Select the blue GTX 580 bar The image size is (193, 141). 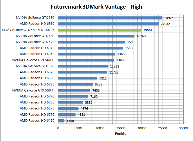(x=96, y=36)
